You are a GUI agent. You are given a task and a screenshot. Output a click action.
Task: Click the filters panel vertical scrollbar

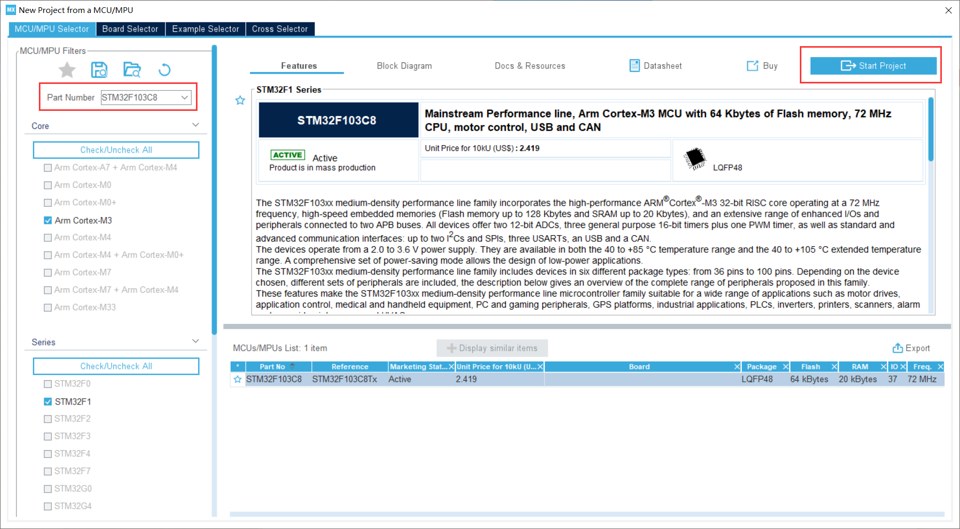tap(214, 190)
